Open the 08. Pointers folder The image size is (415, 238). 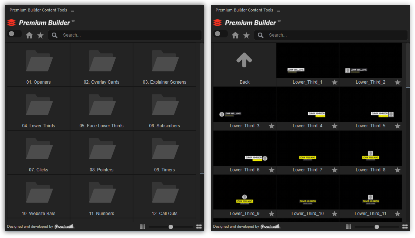102,152
